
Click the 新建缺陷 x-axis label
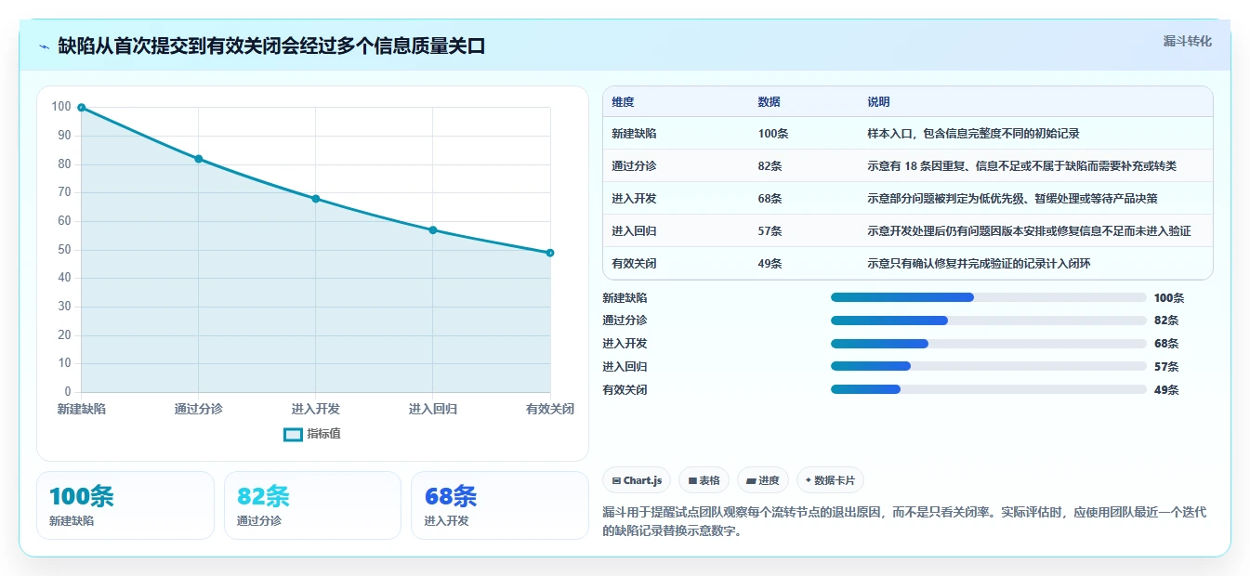[82, 409]
